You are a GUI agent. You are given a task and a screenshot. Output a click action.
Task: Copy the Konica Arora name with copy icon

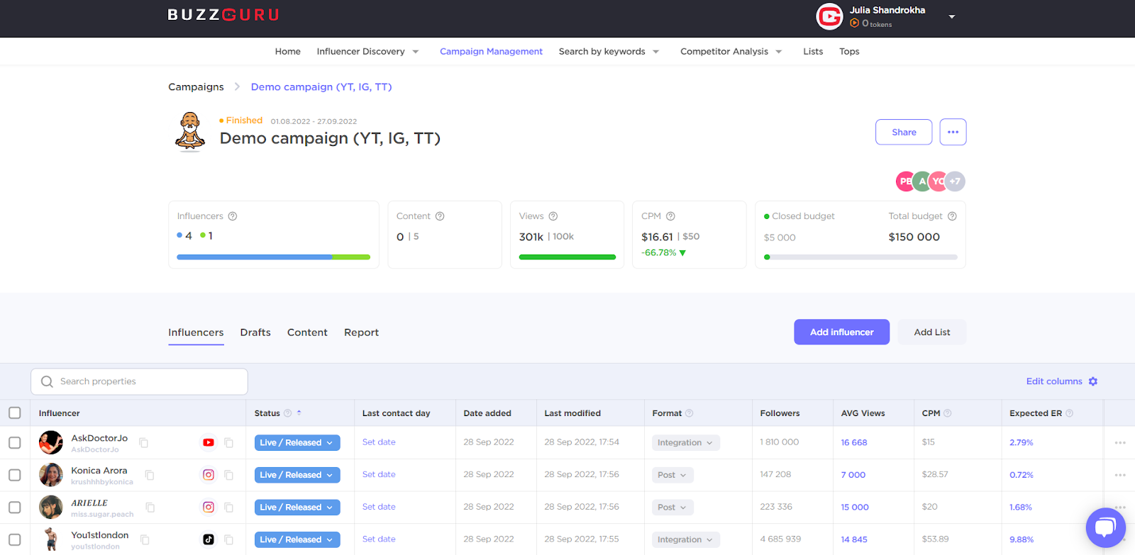[x=150, y=475]
